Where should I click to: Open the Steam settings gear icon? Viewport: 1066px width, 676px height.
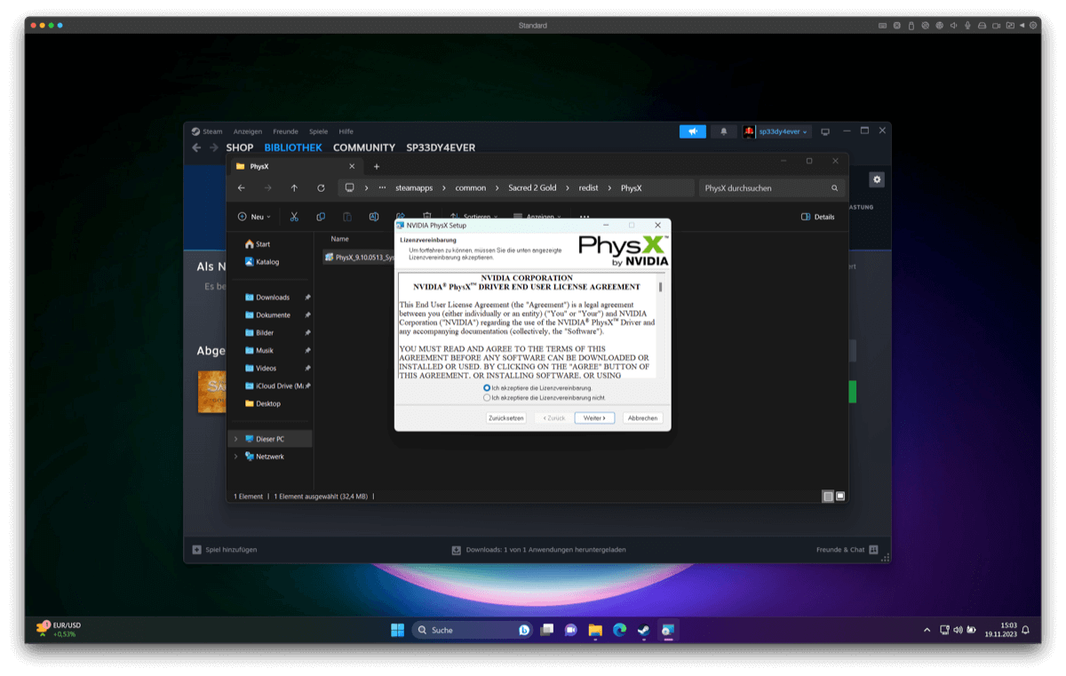877,179
